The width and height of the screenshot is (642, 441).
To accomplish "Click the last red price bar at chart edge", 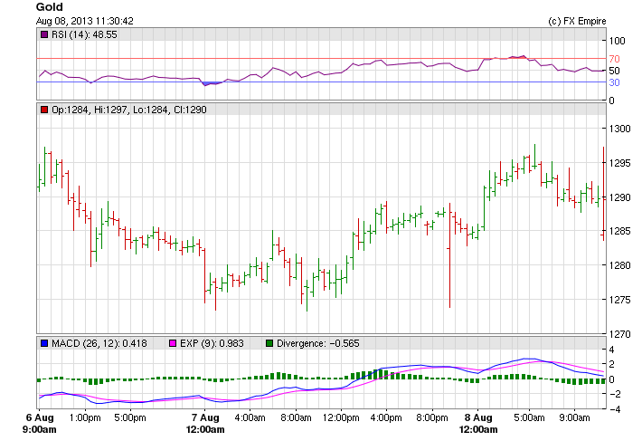I will (x=603, y=194).
